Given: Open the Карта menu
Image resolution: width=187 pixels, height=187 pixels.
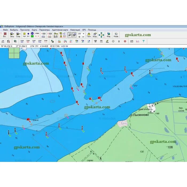Looking at the screenshot, I should 34,30.
